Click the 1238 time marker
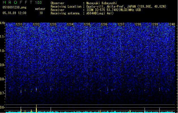The width and height of the screenshot is (178, 113). point(138,24)
